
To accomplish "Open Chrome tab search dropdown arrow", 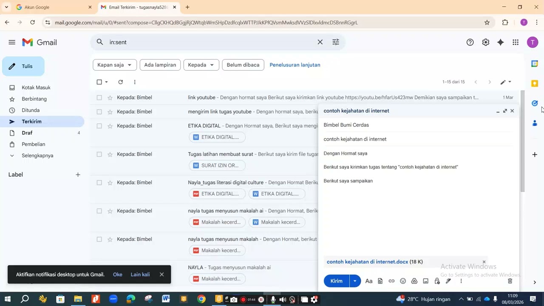I will (6, 7).
